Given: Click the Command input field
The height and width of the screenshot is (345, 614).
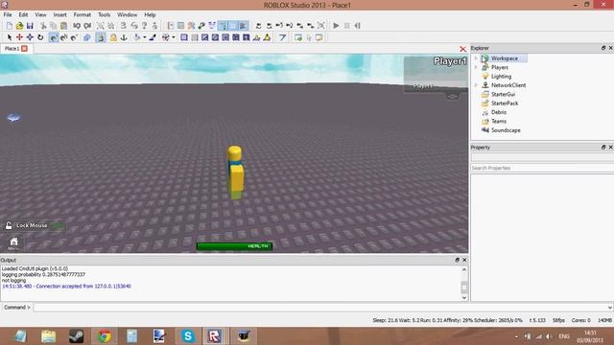Looking at the screenshot, I should click(x=319, y=308).
